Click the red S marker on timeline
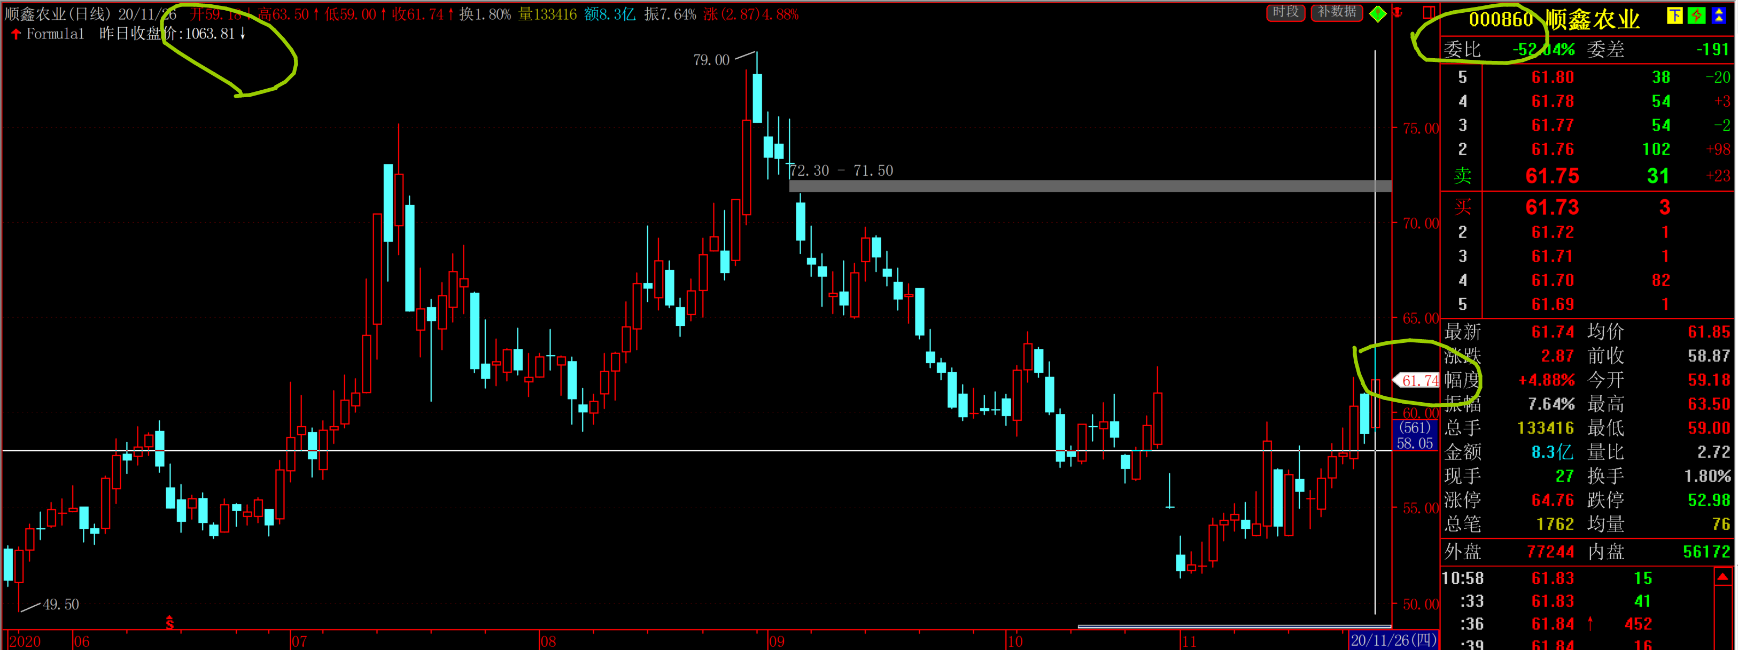This screenshot has width=1738, height=650. click(169, 624)
